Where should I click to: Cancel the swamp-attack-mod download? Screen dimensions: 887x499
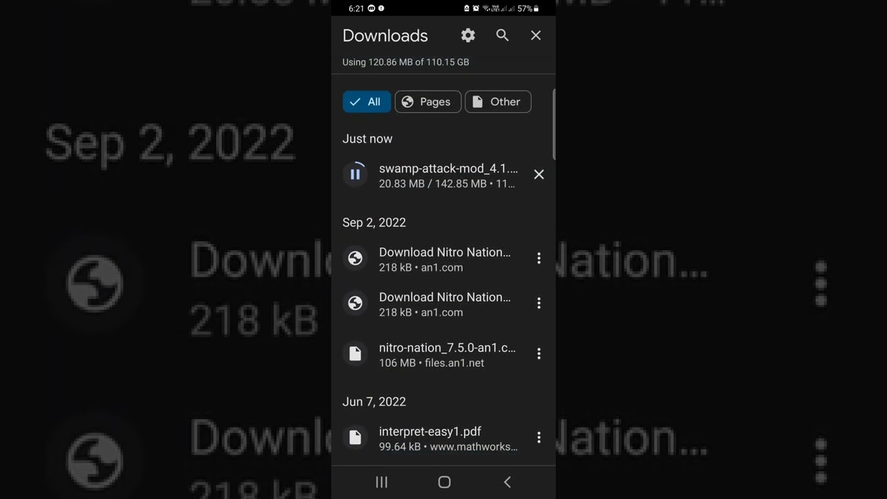pos(538,175)
